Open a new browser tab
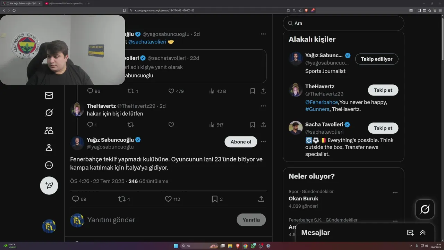Viewport: 444px width, 250px height. point(88,3)
